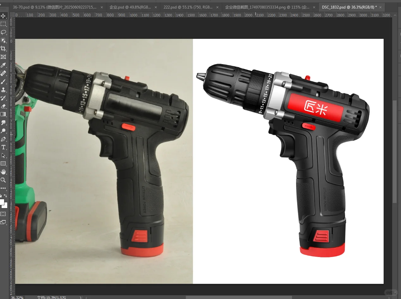Select the Dodge tool
401x299 pixels.
[3, 131]
